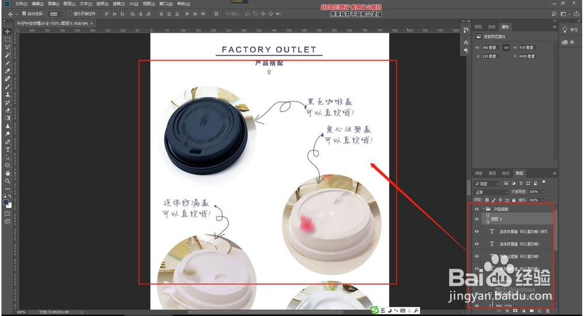The image size is (584, 316).
Task: Hide the 爱心注塑盖 text layer
Action: pyautogui.click(x=477, y=256)
